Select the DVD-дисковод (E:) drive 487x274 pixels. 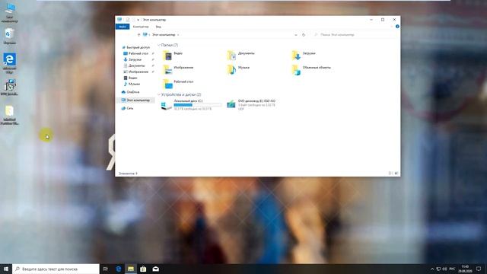251,105
